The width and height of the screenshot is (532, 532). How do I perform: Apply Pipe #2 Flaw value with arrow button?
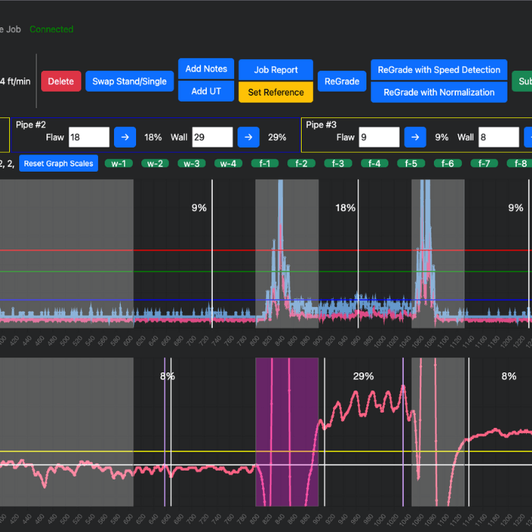point(125,137)
